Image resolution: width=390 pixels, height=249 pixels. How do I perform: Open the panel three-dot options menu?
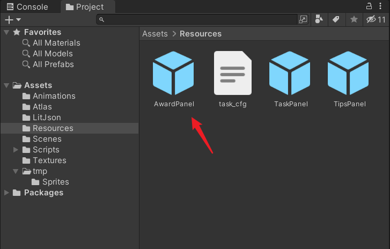(380, 6)
